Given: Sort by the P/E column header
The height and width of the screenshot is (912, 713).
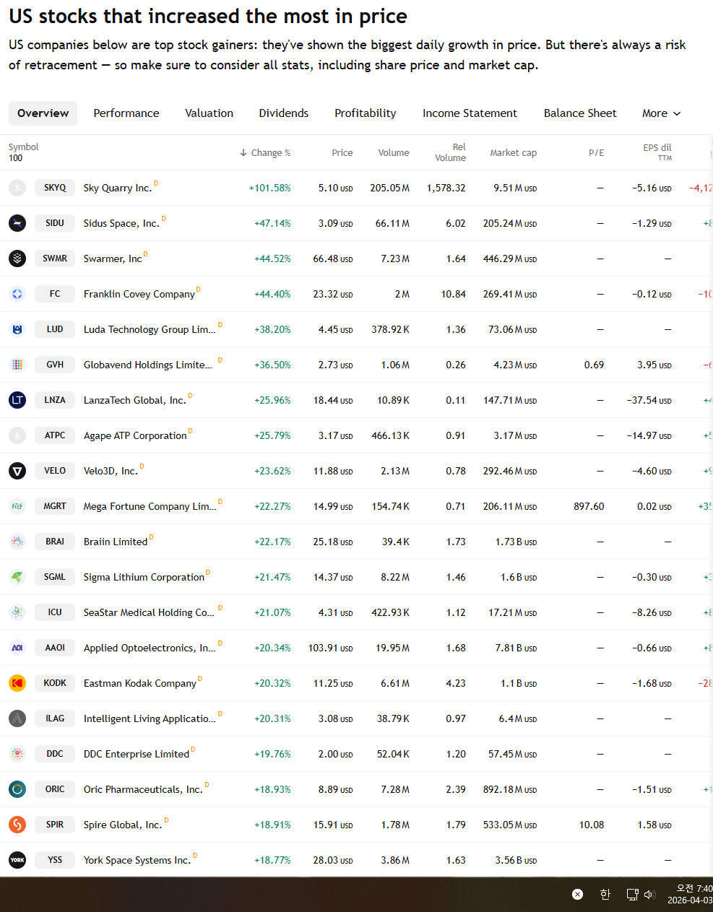Looking at the screenshot, I should click(597, 153).
